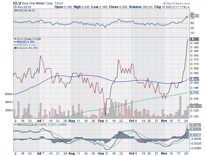The image size is (206, 156).
Task: Click the blue MA(50) legend swatch
Action: tap(15, 42)
